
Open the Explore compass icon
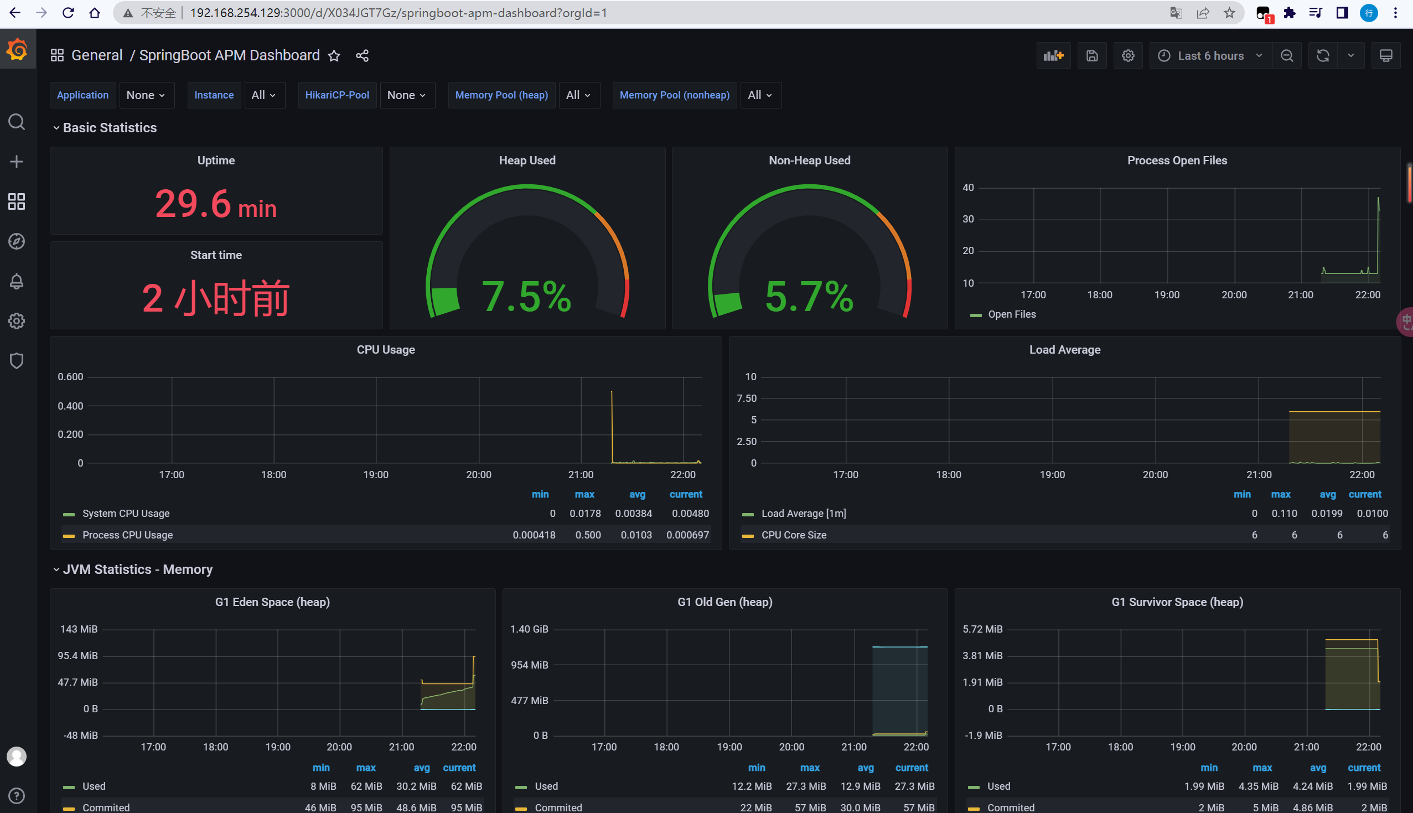pyautogui.click(x=17, y=241)
